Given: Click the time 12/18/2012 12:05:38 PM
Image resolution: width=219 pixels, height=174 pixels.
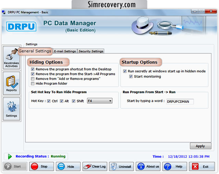Looking at the screenshot, I should 189,157.
